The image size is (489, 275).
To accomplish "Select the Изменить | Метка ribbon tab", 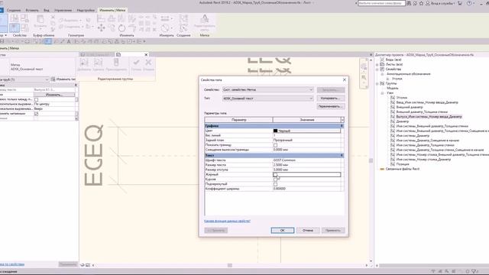I will tap(112, 10).
